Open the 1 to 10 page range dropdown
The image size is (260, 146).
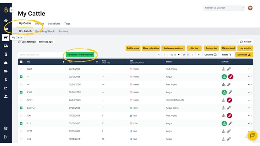(175, 55)
